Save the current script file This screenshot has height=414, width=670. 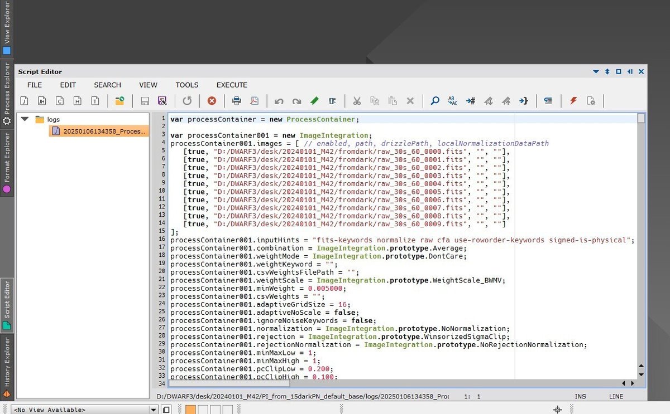[x=145, y=101]
